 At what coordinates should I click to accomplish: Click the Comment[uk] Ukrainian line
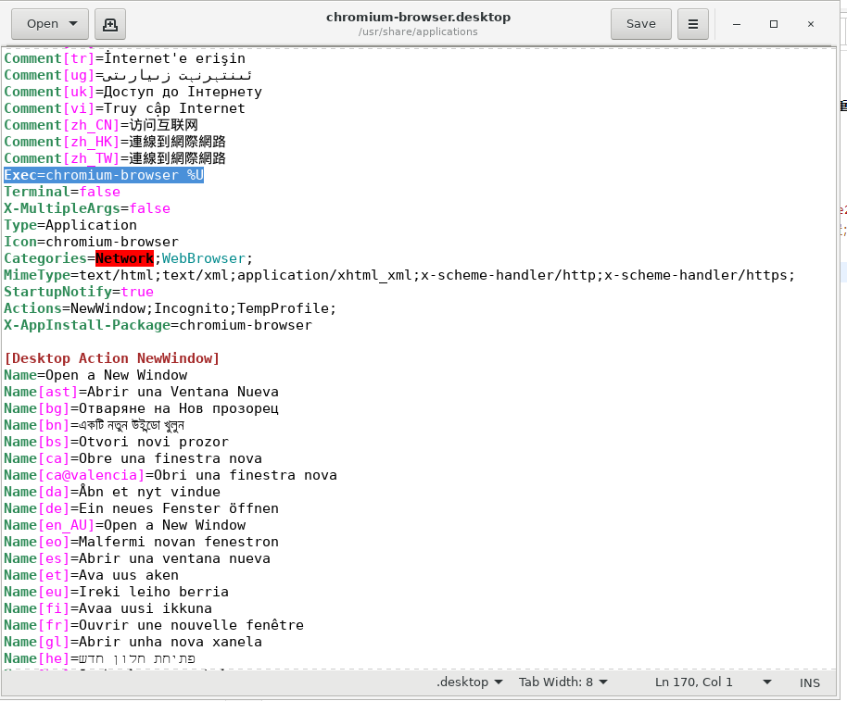133,92
